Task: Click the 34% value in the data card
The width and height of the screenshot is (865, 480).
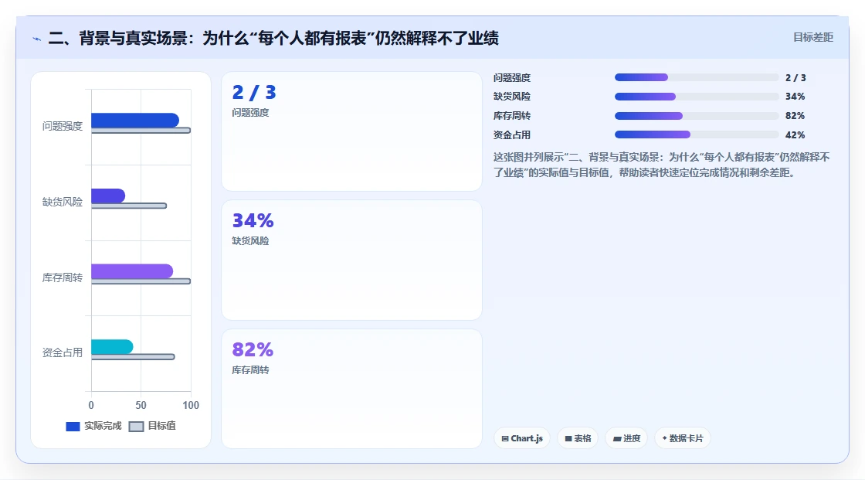Action: [x=253, y=220]
